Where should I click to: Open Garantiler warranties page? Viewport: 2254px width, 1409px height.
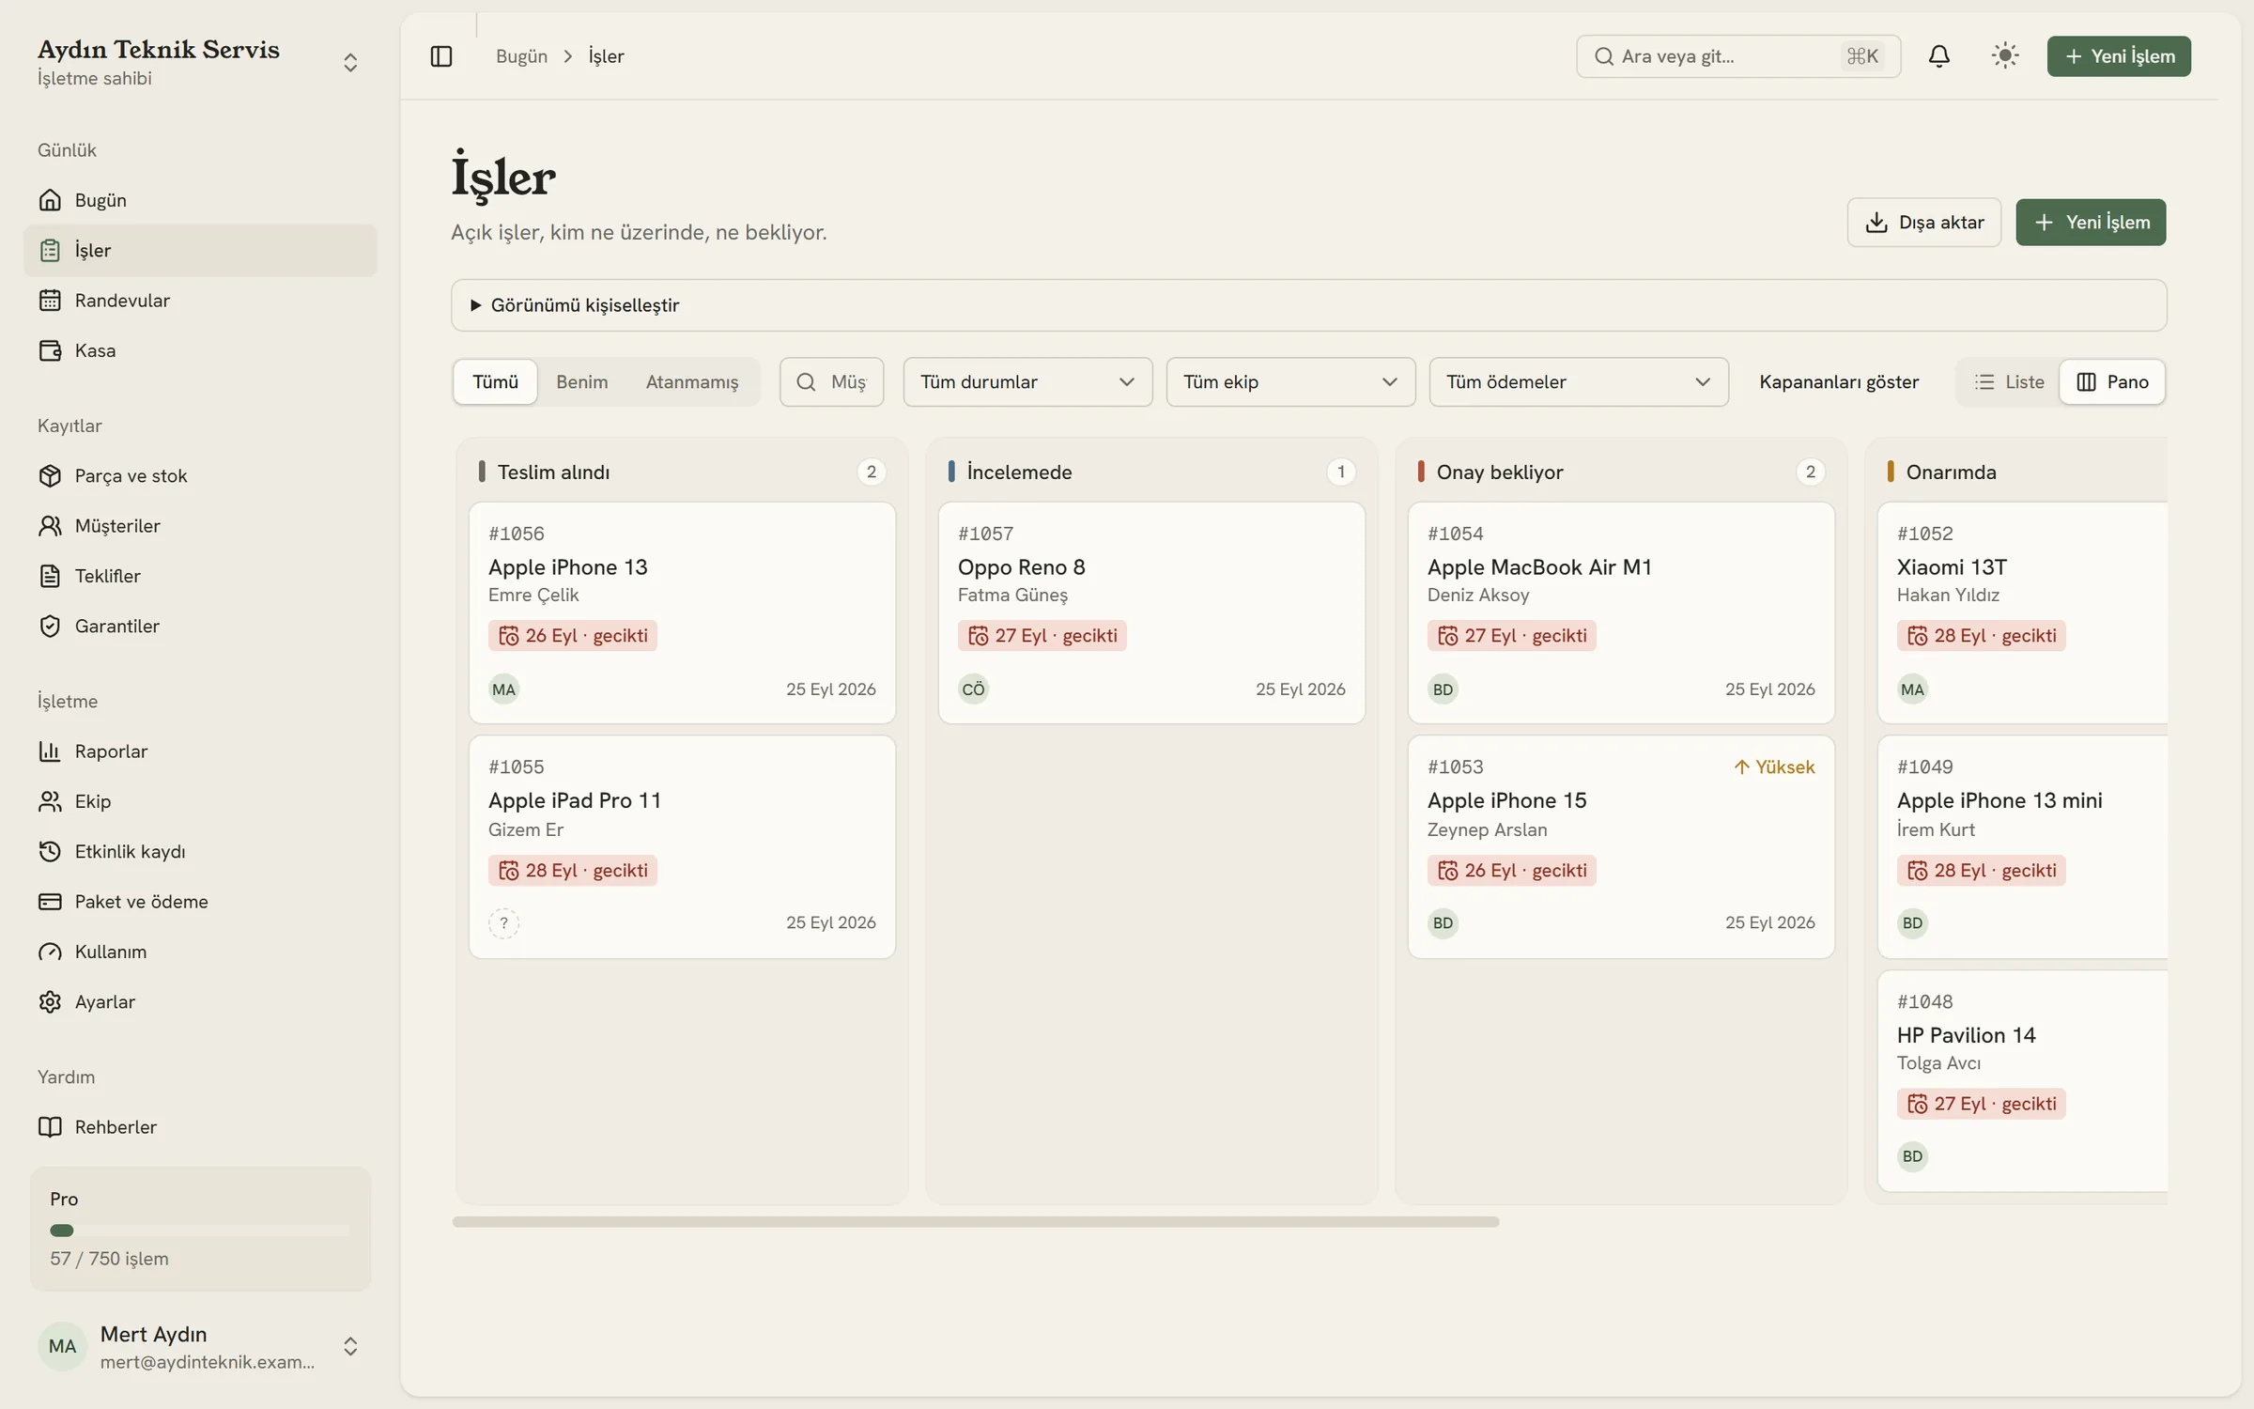point(200,626)
